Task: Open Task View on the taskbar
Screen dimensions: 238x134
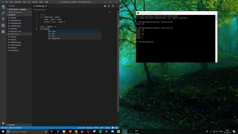Action: (51, 131)
